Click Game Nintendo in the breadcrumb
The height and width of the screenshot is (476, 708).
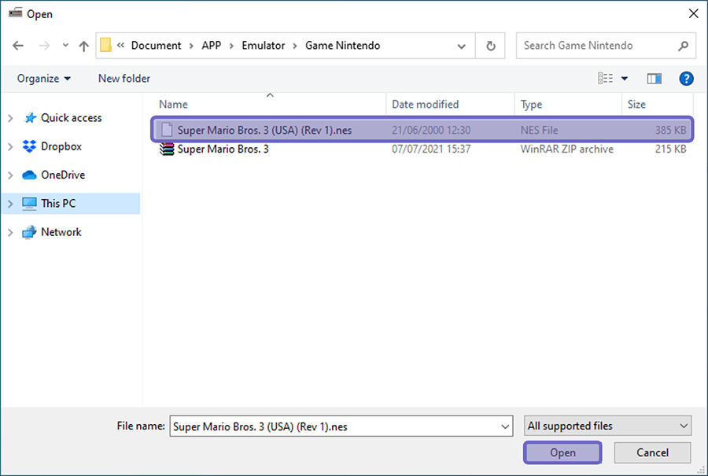click(x=343, y=46)
